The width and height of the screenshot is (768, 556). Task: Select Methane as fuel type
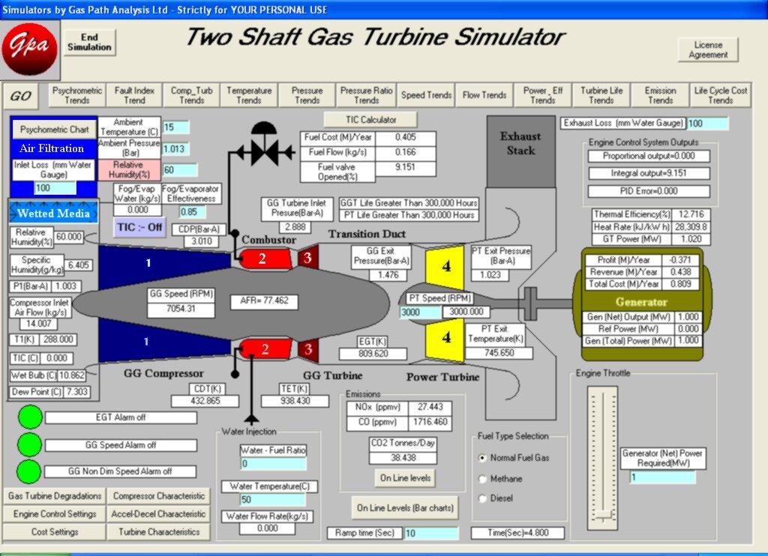pyautogui.click(x=482, y=479)
